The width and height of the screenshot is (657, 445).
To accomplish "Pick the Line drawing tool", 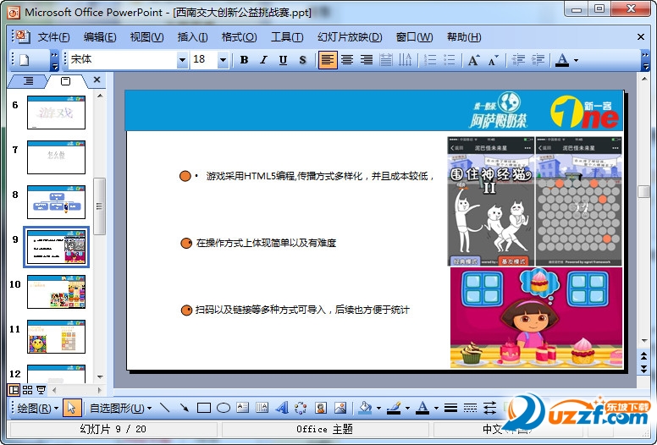I will pos(164,408).
